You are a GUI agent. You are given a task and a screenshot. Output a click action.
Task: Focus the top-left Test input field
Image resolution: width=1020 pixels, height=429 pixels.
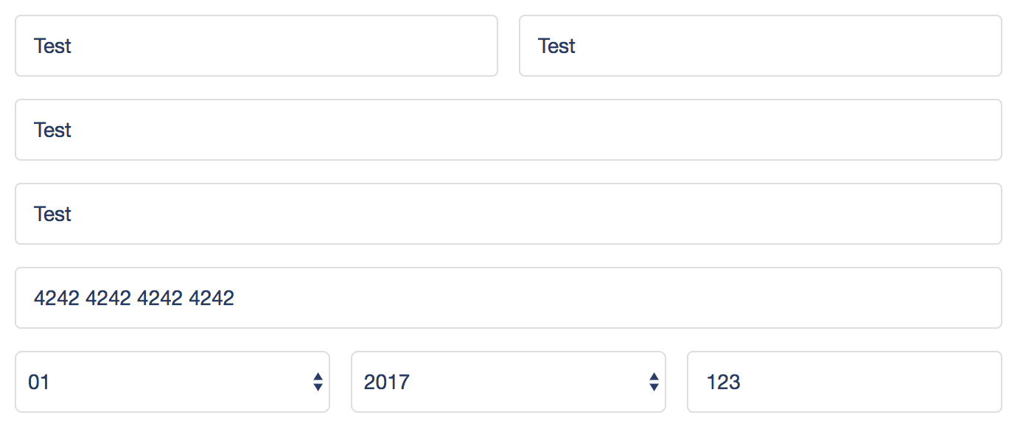(x=256, y=46)
